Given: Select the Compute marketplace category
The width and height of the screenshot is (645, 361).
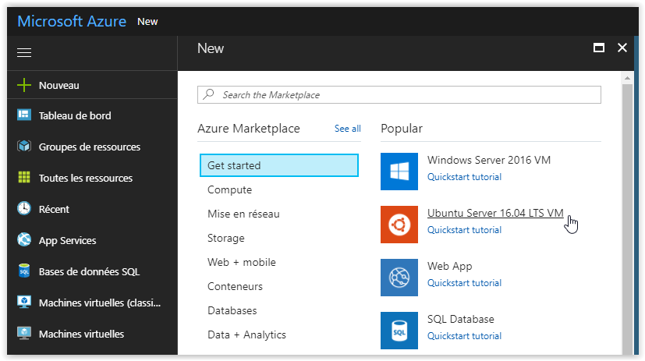Looking at the screenshot, I should click(x=229, y=189).
